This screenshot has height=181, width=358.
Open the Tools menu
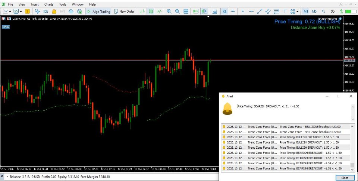pos(62,4)
